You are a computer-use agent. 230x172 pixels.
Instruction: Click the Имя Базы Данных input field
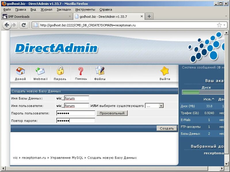click(76, 98)
